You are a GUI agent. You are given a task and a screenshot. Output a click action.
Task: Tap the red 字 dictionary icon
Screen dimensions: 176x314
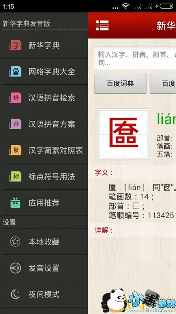point(15,45)
